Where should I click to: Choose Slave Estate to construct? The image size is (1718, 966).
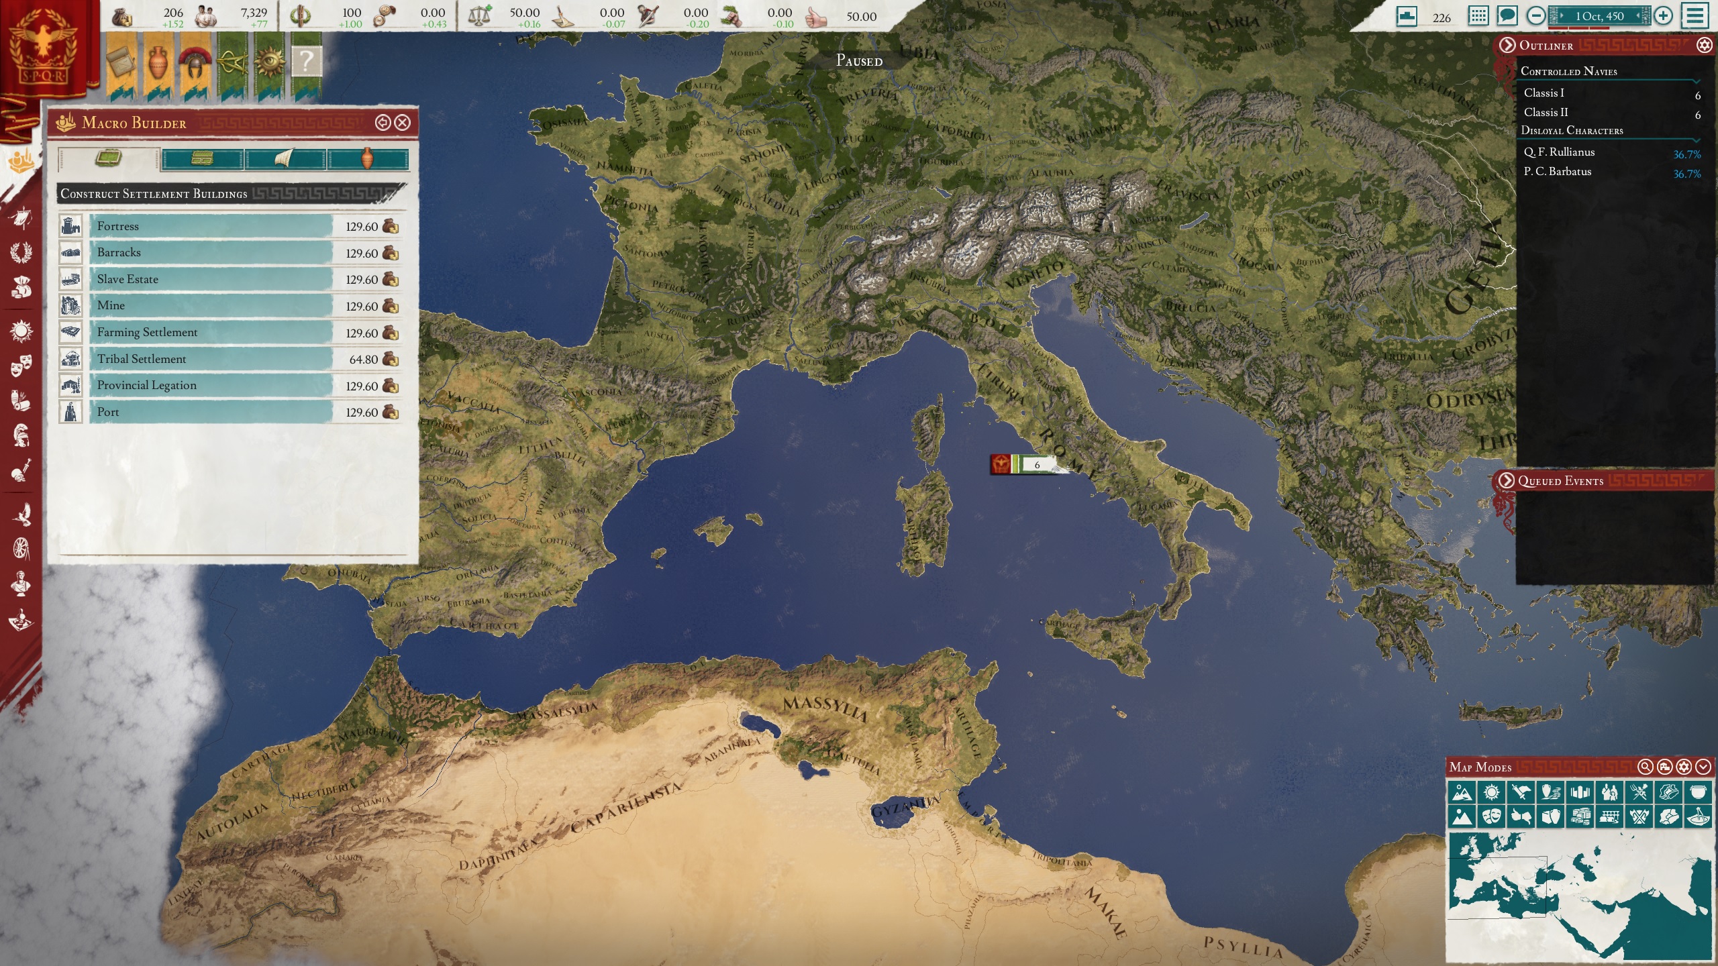pyautogui.click(x=230, y=279)
